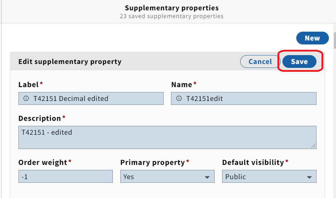Viewport: 336px width, 198px height.
Task: Focus the Order weight field showing -1
Action: coord(66,176)
